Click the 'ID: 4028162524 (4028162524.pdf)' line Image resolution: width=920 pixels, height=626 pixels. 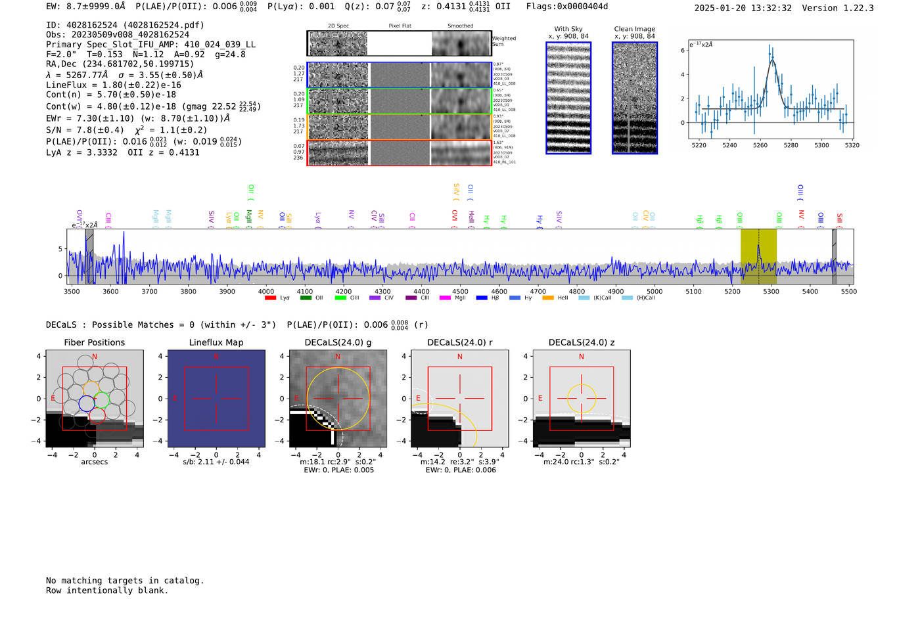(125, 25)
